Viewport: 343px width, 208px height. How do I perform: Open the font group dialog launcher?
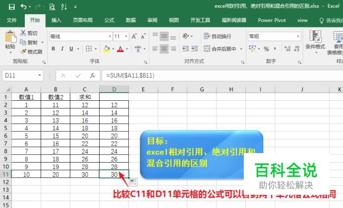click(x=146, y=62)
